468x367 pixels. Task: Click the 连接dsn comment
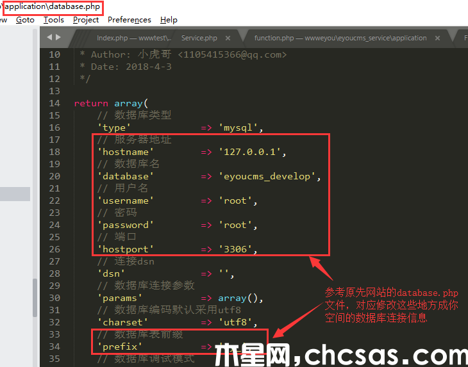[126, 261]
